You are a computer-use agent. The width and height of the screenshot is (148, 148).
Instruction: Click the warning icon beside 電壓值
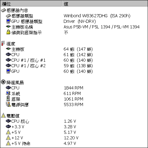[x=3, y=115]
